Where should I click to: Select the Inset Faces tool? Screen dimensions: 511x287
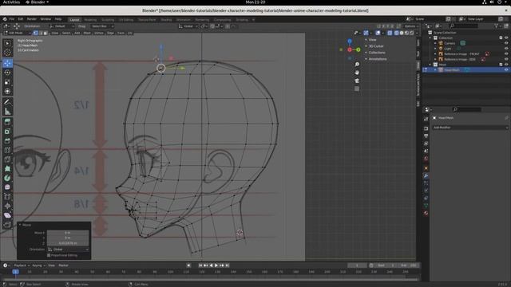point(7,131)
